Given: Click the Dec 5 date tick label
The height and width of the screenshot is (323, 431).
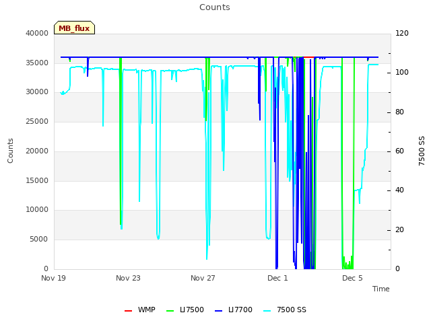Looking at the screenshot, I should coord(352,278).
